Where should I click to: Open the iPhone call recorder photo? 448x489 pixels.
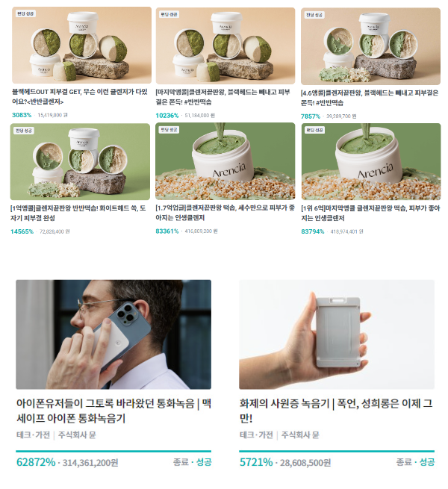point(113,334)
